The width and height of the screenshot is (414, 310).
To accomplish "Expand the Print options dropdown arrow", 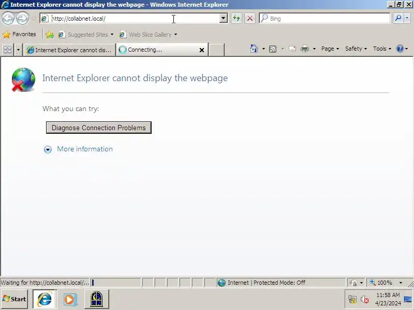I will (x=314, y=49).
